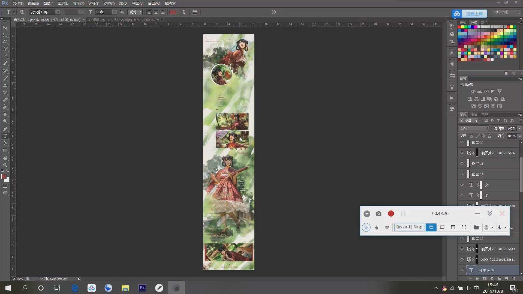The image size is (523, 294).
Task: Hide text layer 囚牛问琴
Action: click(x=462, y=270)
